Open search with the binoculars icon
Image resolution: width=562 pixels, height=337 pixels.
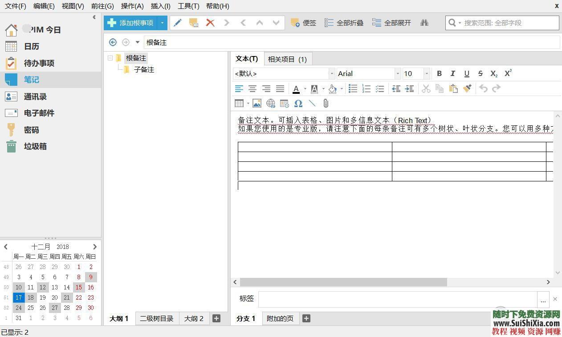pos(424,23)
